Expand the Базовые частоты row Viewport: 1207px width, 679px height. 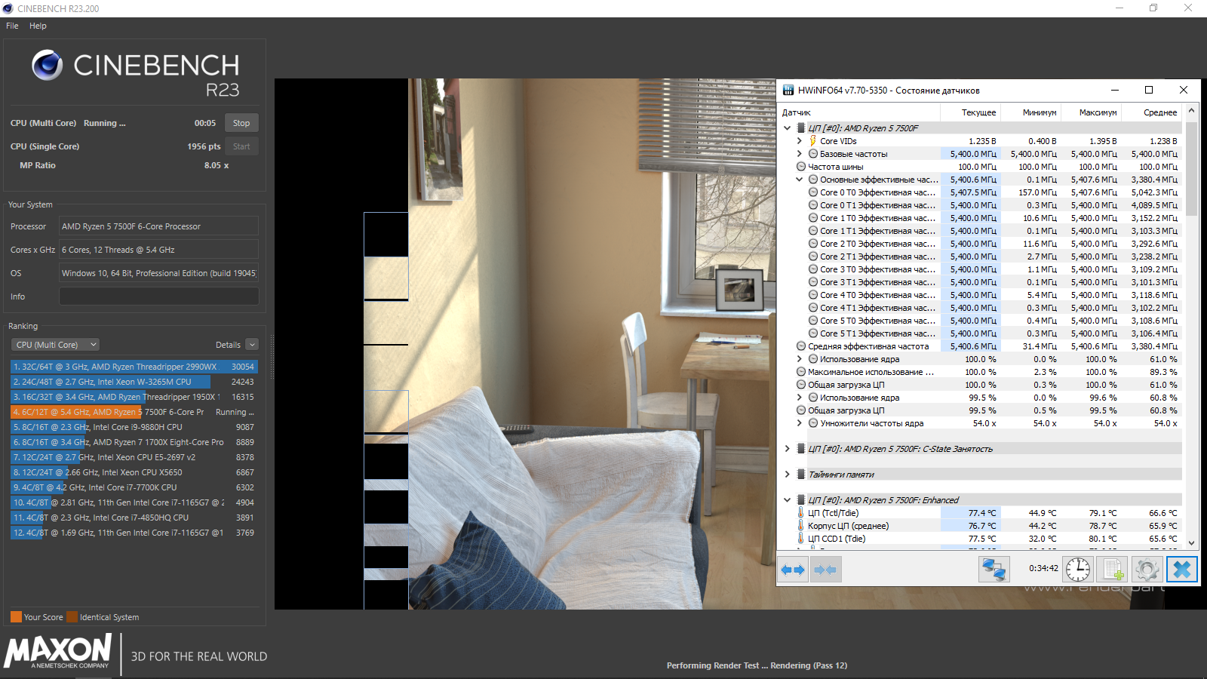[800, 154]
